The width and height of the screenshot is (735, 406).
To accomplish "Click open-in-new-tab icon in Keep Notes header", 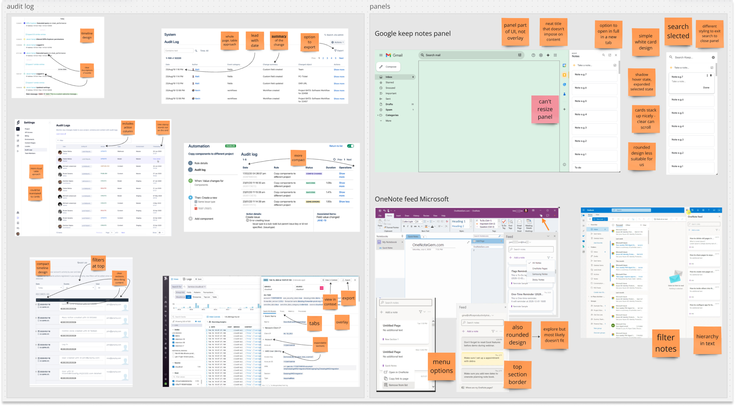I will [x=610, y=55].
